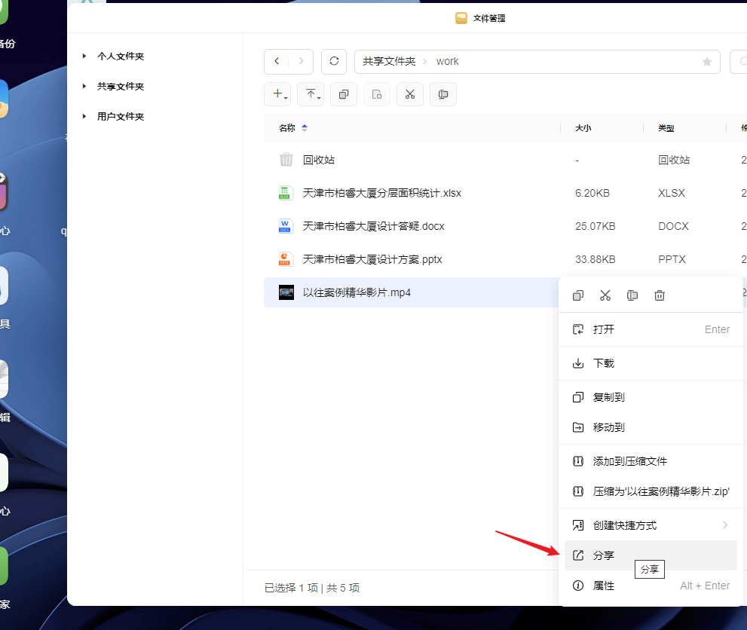Click the back navigation arrow

[x=277, y=61]
